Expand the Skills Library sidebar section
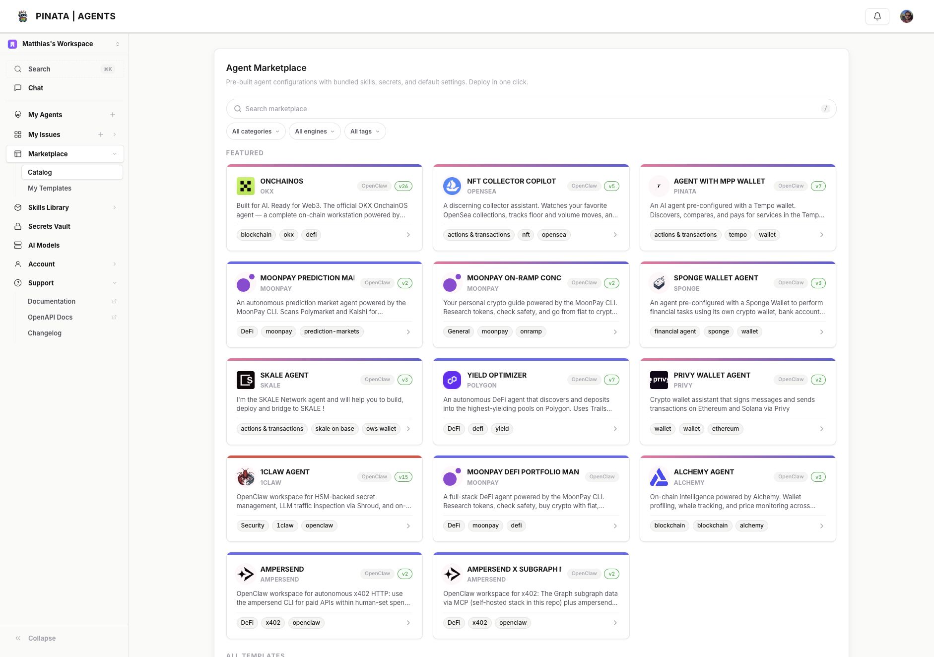The height and width of the screenshot is (657, 934). tap(115, 207)
